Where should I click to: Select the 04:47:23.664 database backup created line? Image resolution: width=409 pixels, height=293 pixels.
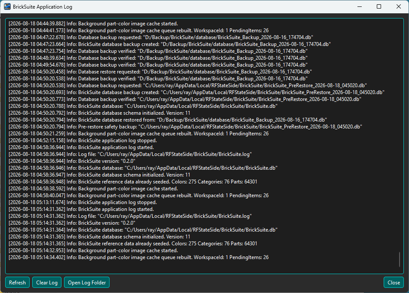(x=170, y=44)
